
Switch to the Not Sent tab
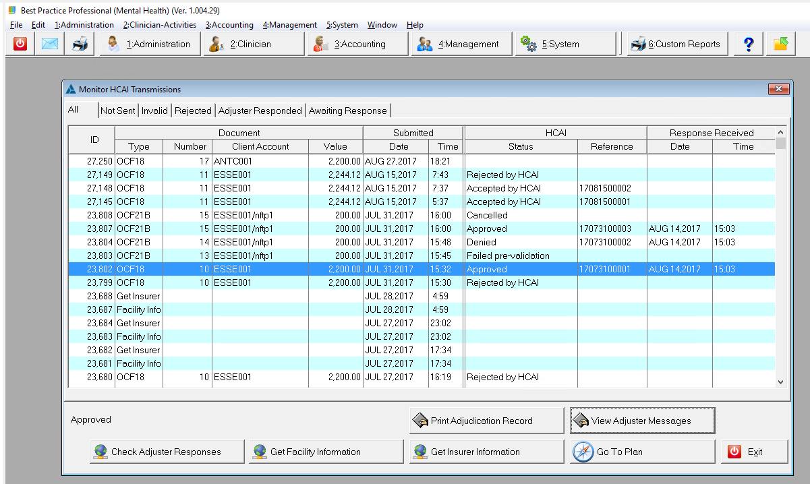(x=117, y=111)
